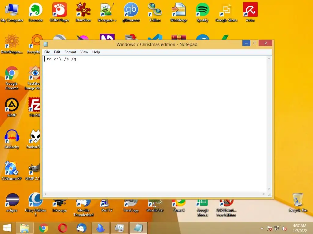Open the Help menu in Notepad
The width and height of the screenshot is (313, 234).
[96, 52]
